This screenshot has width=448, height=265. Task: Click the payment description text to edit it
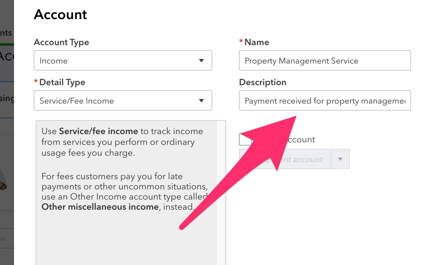[325, 100]
